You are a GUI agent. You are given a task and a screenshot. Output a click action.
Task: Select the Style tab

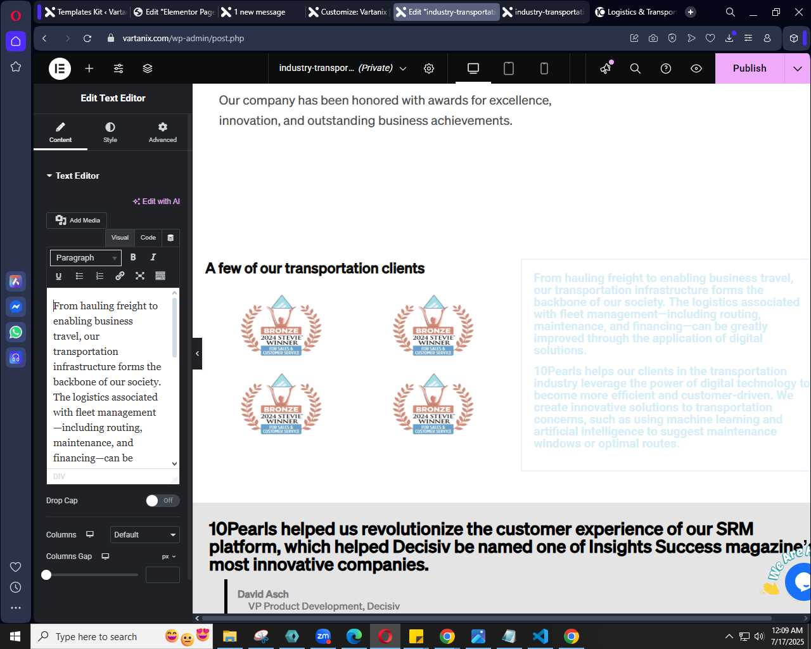[110, 132]
